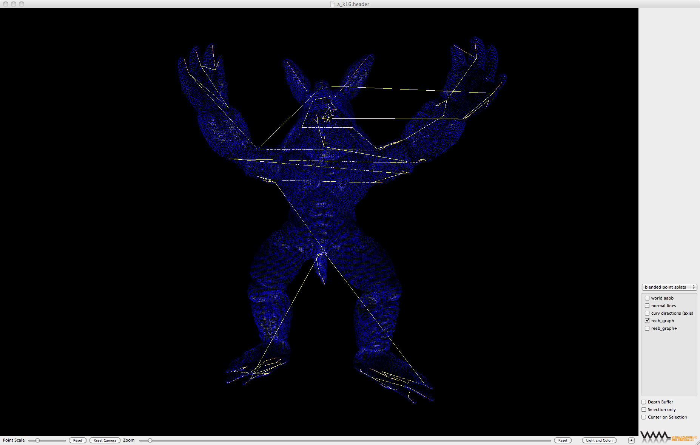The width and height of the screenshot is (700, 445).
Task: Check the reeb_graph+ option
Action: (647, 328)
